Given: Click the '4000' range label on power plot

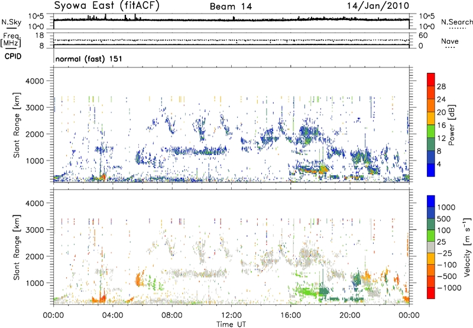Looking at the screenshot, I should click(x=34, y=81).
